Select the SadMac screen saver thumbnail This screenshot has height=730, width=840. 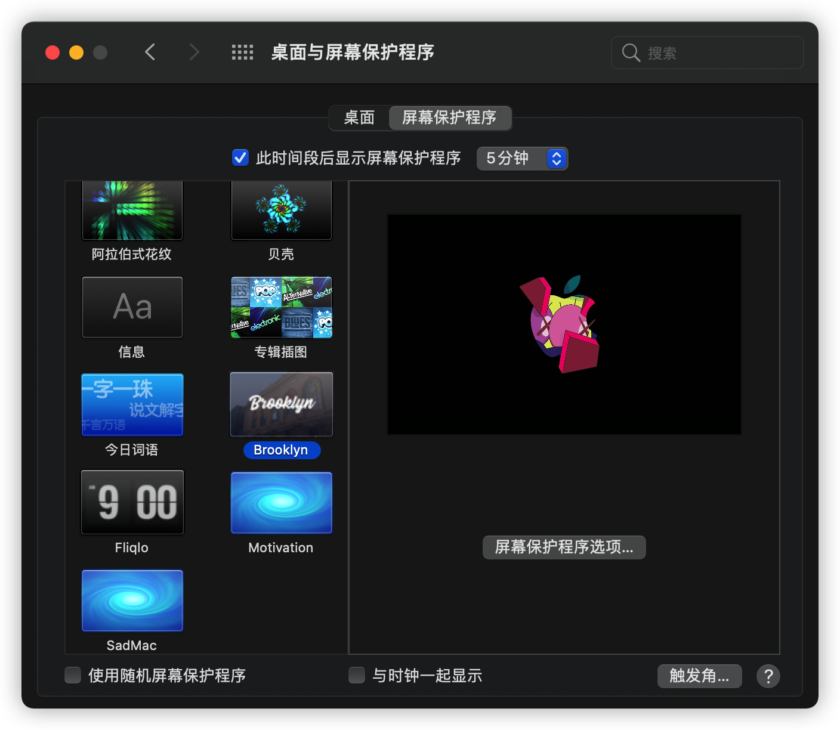point(132,601)
